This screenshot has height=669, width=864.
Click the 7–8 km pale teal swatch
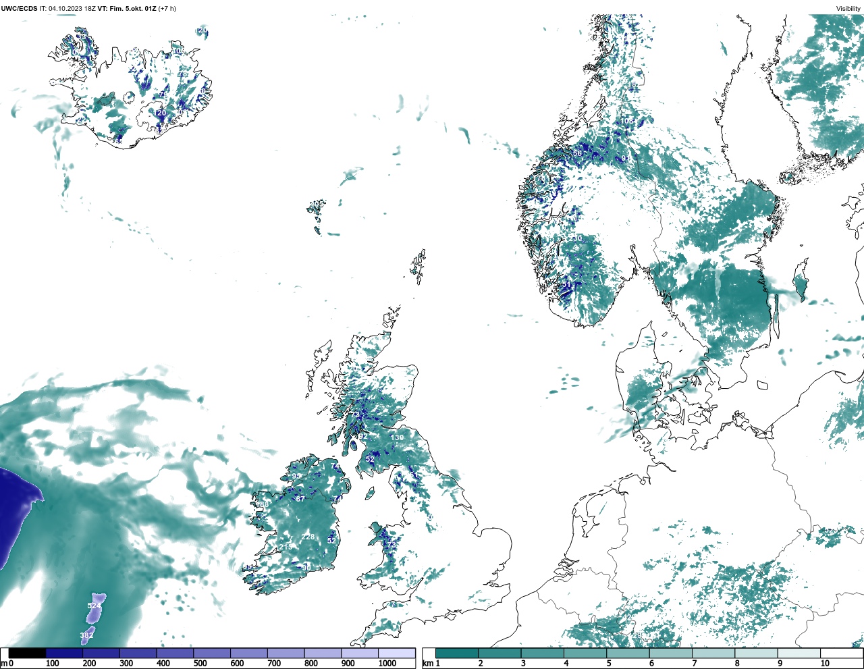(713, 653)
